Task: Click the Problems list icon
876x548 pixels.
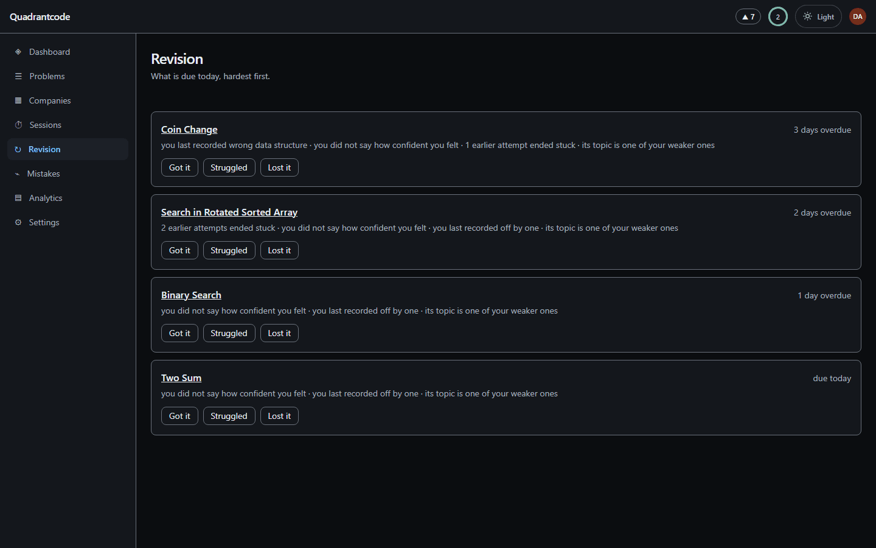Action: (x=18, y=76)
